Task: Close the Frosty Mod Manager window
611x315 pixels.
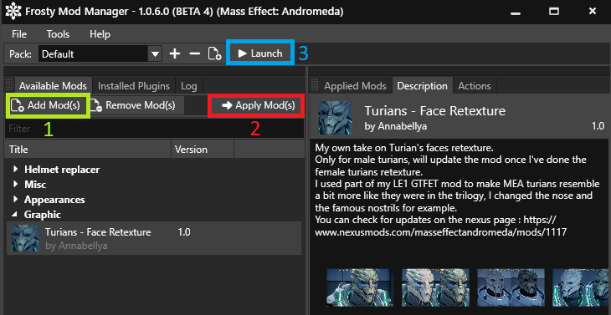Action: [x=593, y=12]
